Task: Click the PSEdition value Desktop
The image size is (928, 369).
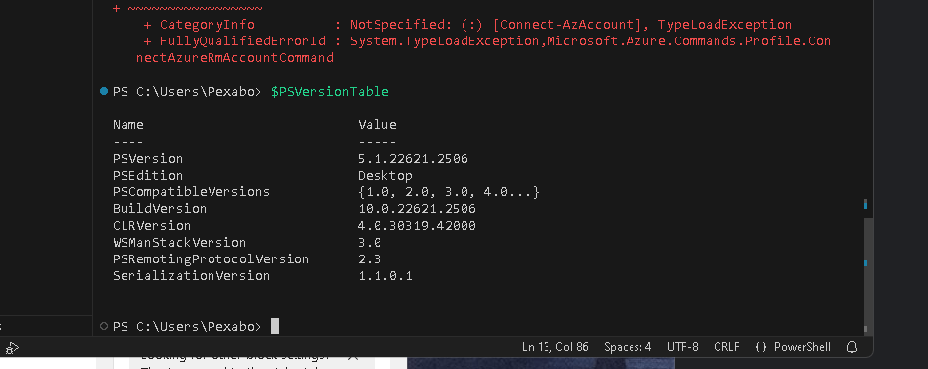Action: [x=385, y=176]
